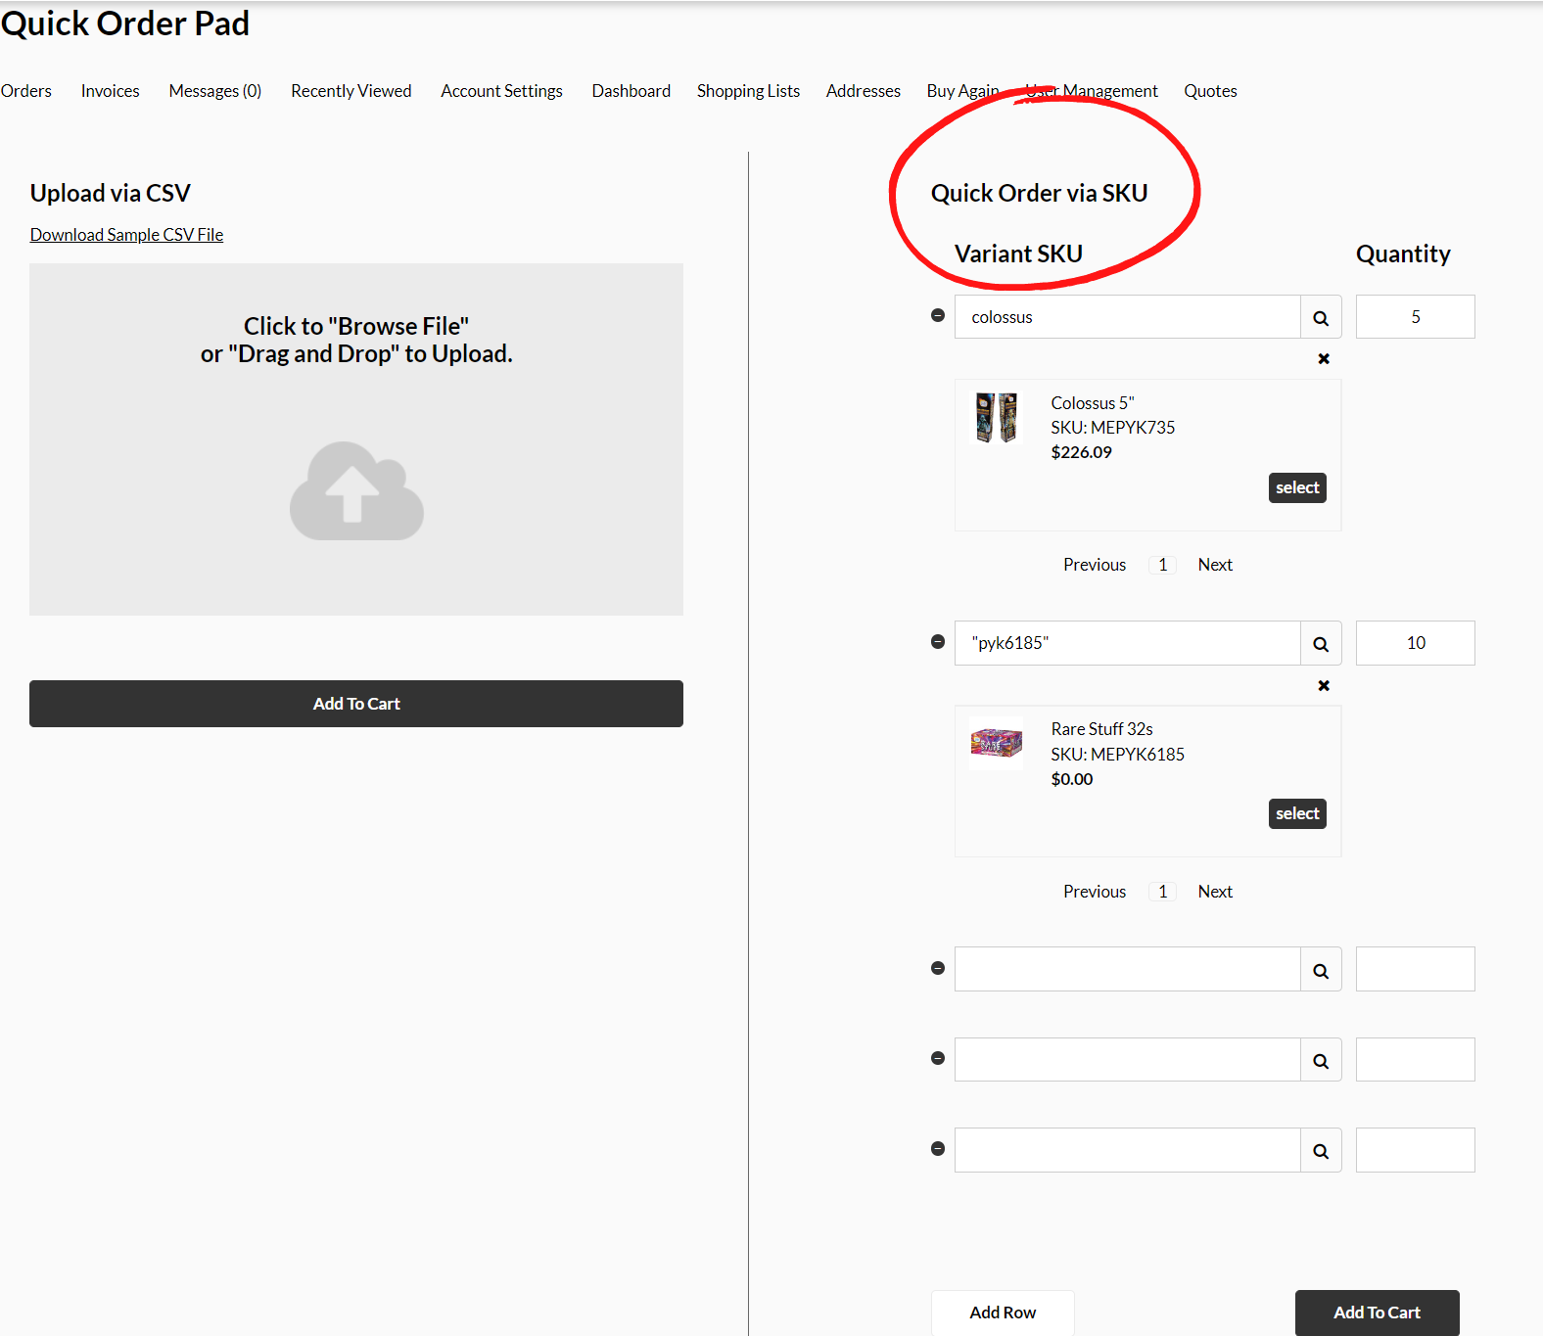Click search icon beside "pyk6185" SKU field
This screenshot has height=1336, width=1543.
(1321, 643)
